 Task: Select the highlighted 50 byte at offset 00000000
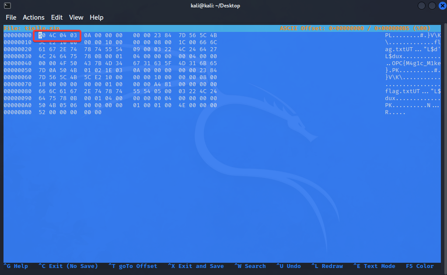pos(42,35)
